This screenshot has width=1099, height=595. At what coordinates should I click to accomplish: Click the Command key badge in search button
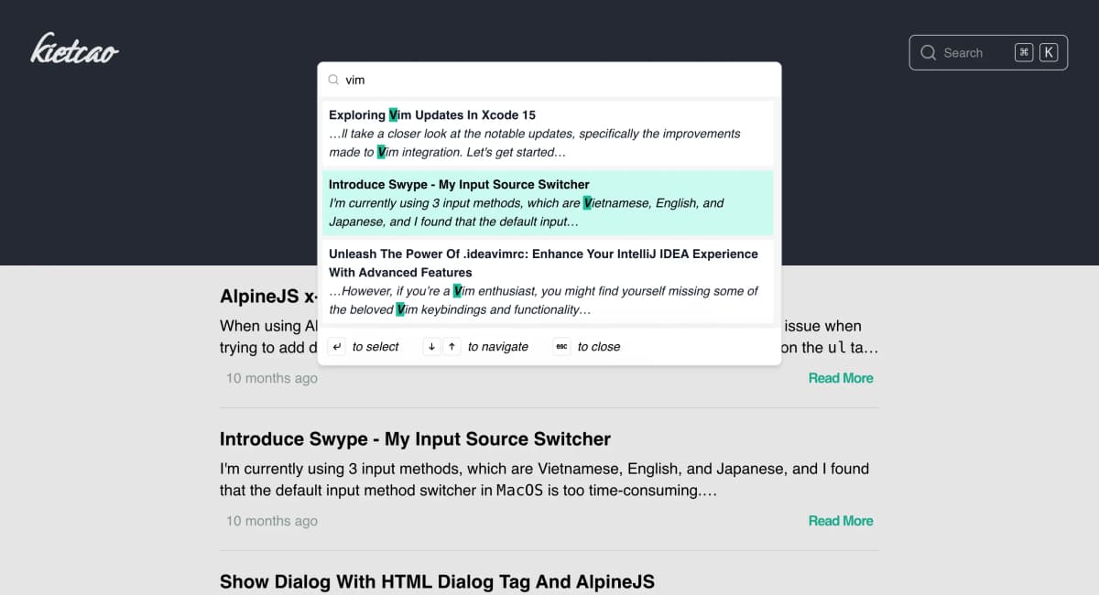pos(1024,53)
